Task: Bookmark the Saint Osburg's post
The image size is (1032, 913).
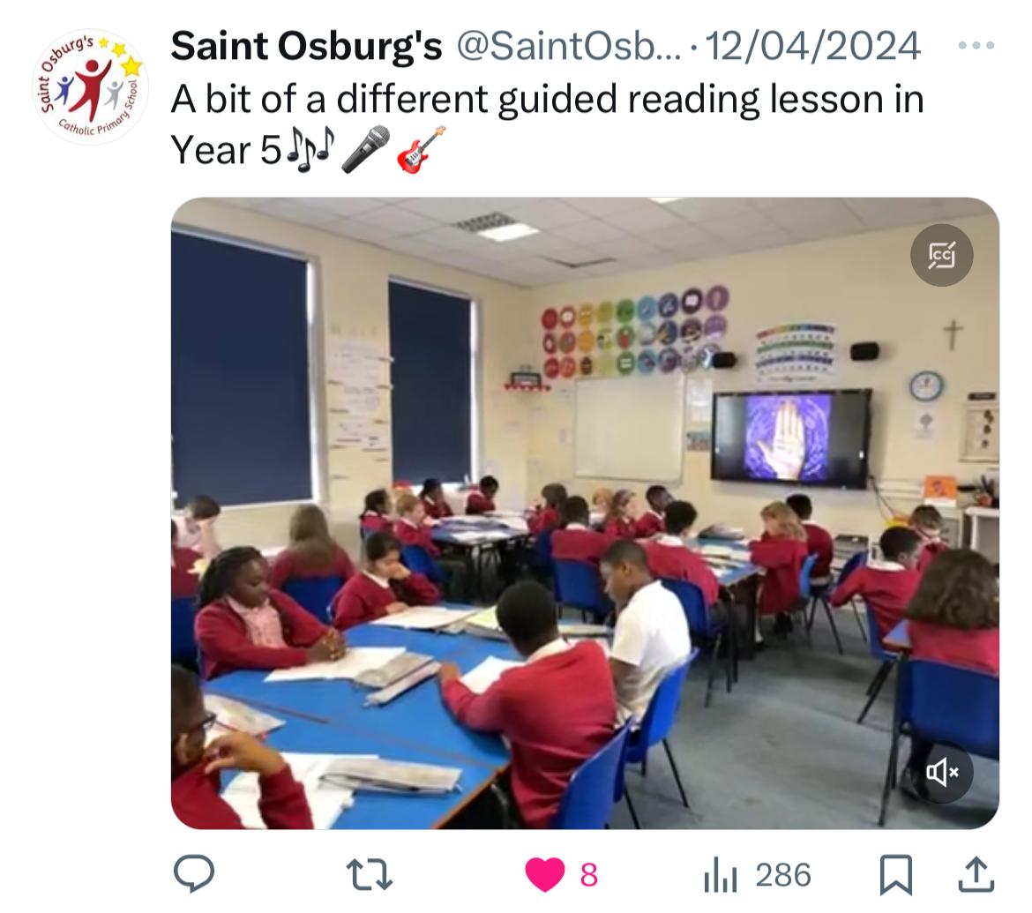Action: tap(896, 875)
